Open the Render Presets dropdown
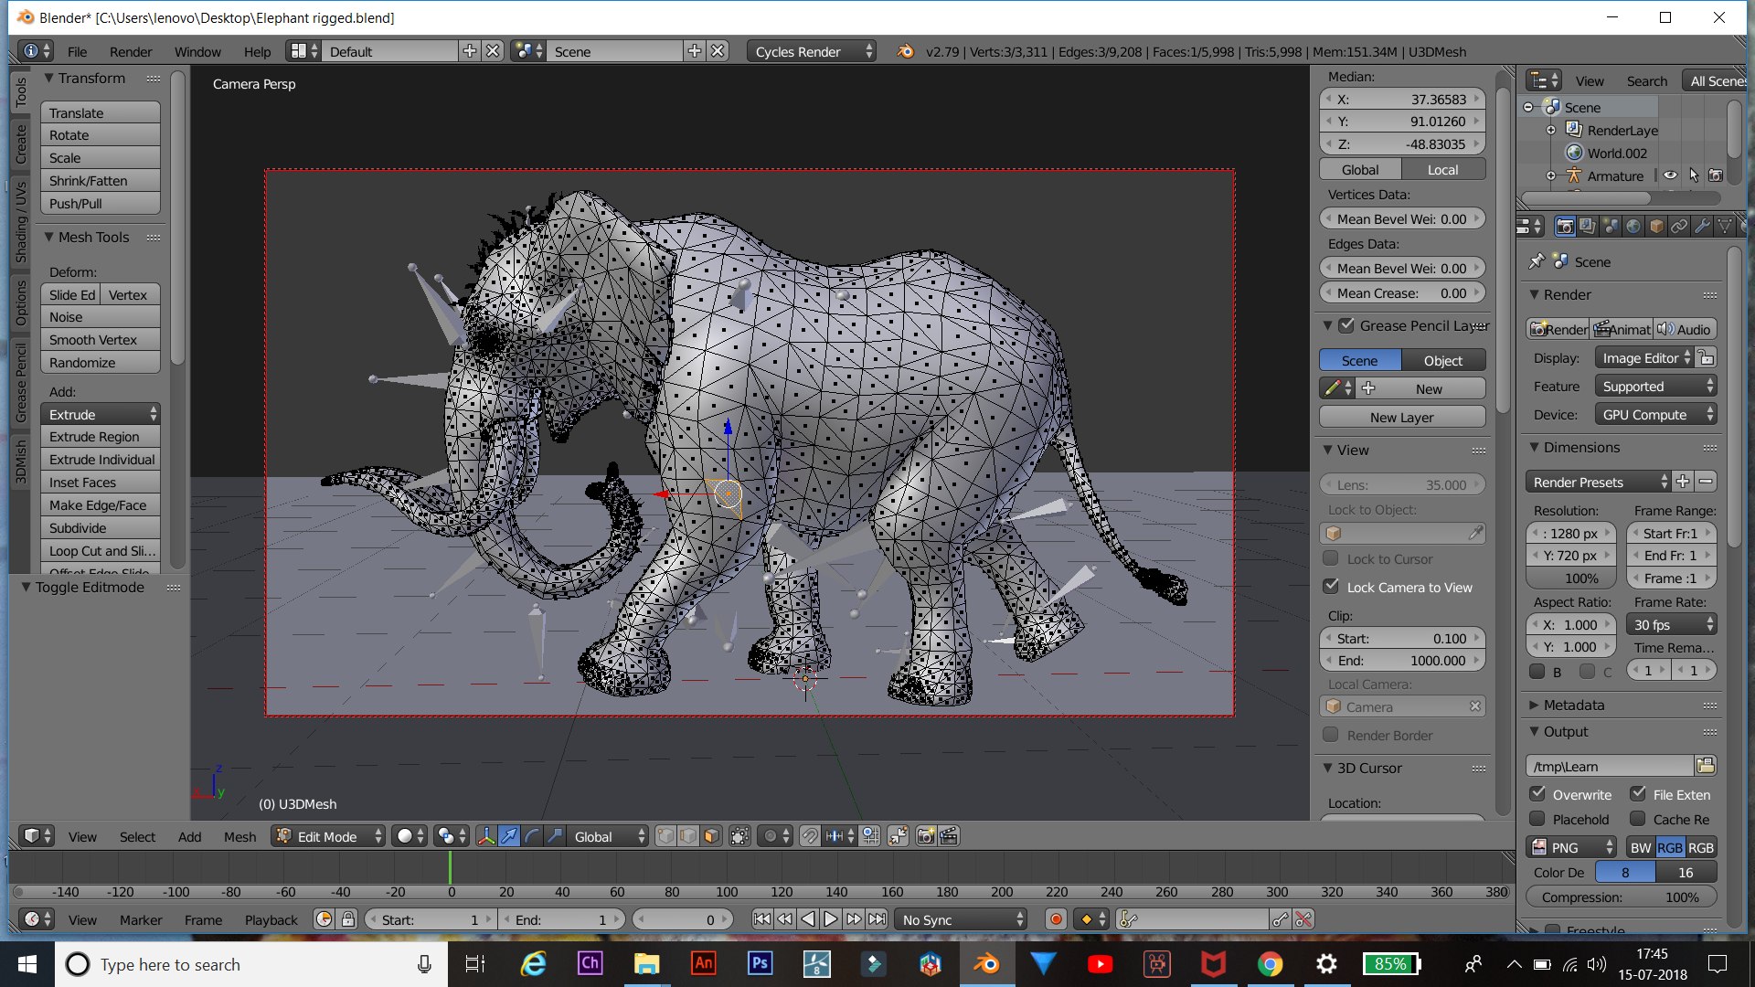1755x987 pixels. (x=1598, y=482)
